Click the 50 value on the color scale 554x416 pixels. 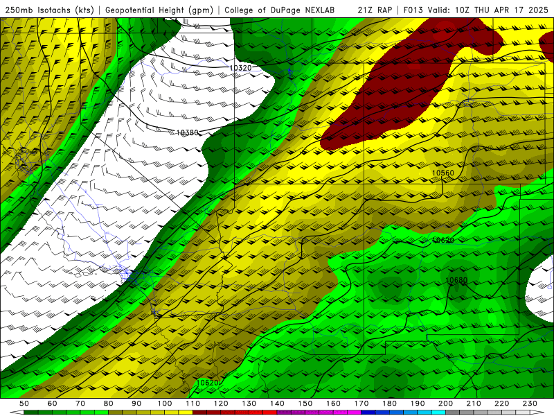pos(24,404)
